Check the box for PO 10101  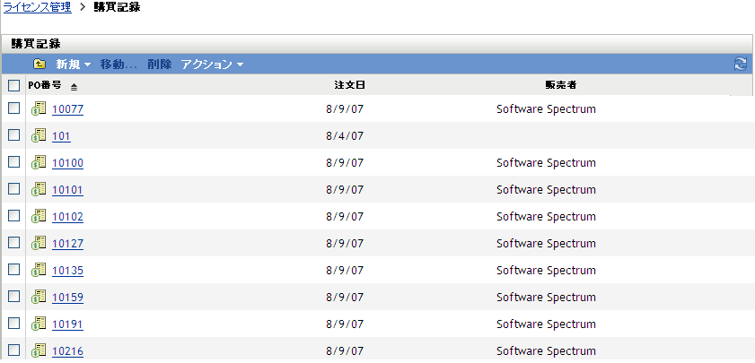click(x=13, y=189)
